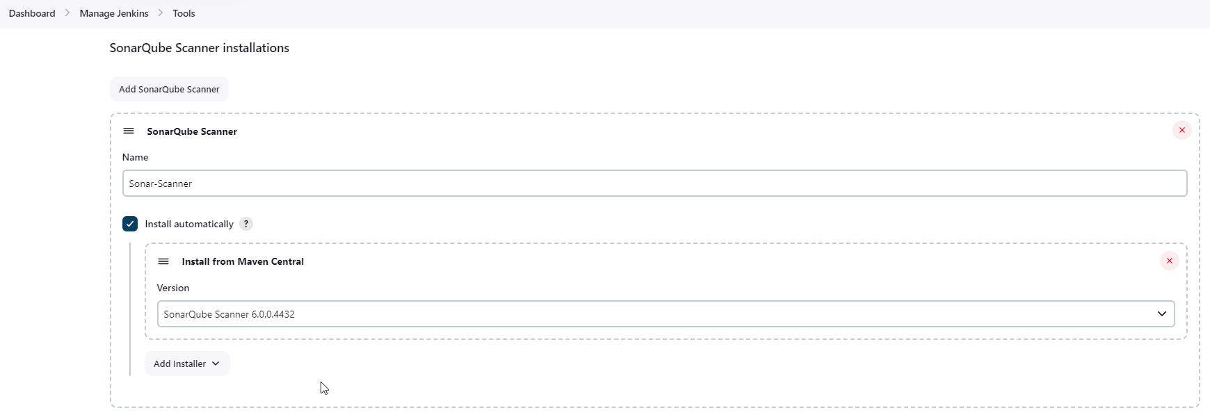The height and width of the screenshot is (417, 1210).
Task: Click the breadcrumb chevron after Dashboard
Action: pos(67,13)
